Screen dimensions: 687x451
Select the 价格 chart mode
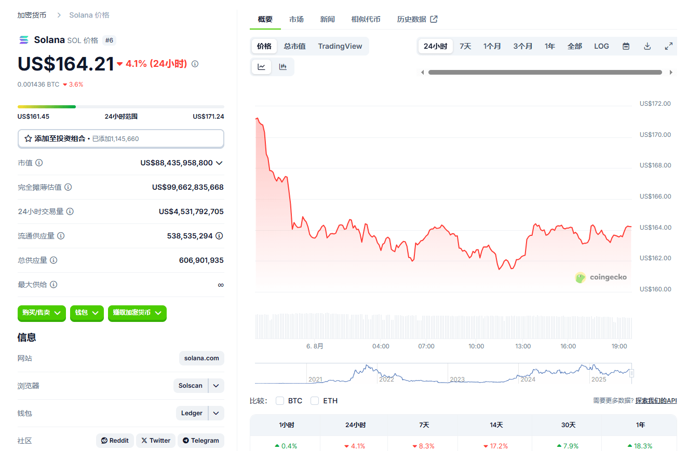tap(264, 46)
